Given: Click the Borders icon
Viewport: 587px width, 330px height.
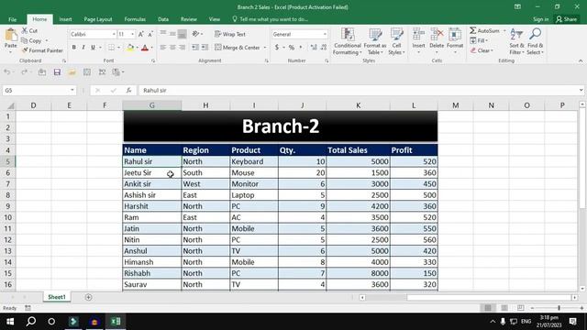Looking at the screenshot, I should coord(112,48).
